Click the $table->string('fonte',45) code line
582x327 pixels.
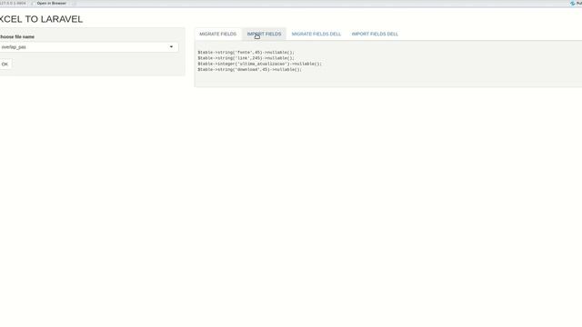pyautogui.click(x=246, y=53)
